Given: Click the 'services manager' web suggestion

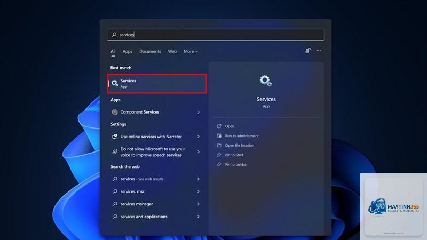Looking at the screenshot, I should pos(156,204).
